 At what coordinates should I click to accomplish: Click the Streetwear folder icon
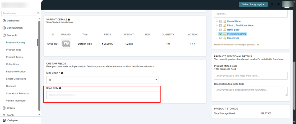tap(225, 38)
